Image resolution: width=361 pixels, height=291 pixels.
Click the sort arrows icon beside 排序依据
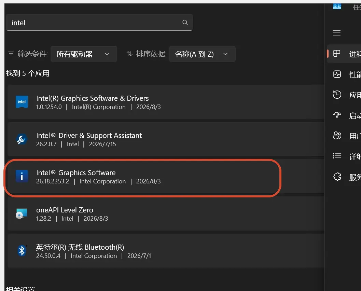point(129,54)
